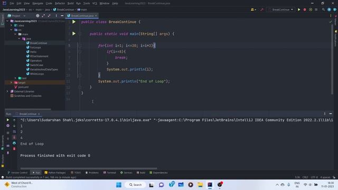The height and width of the screenshot is (190, 338).
Task: Run main method from gutter arrow
Action: 74,34
